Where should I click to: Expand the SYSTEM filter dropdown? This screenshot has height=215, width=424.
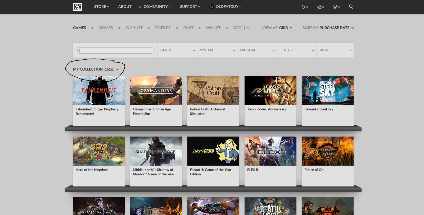click(217, 50)
